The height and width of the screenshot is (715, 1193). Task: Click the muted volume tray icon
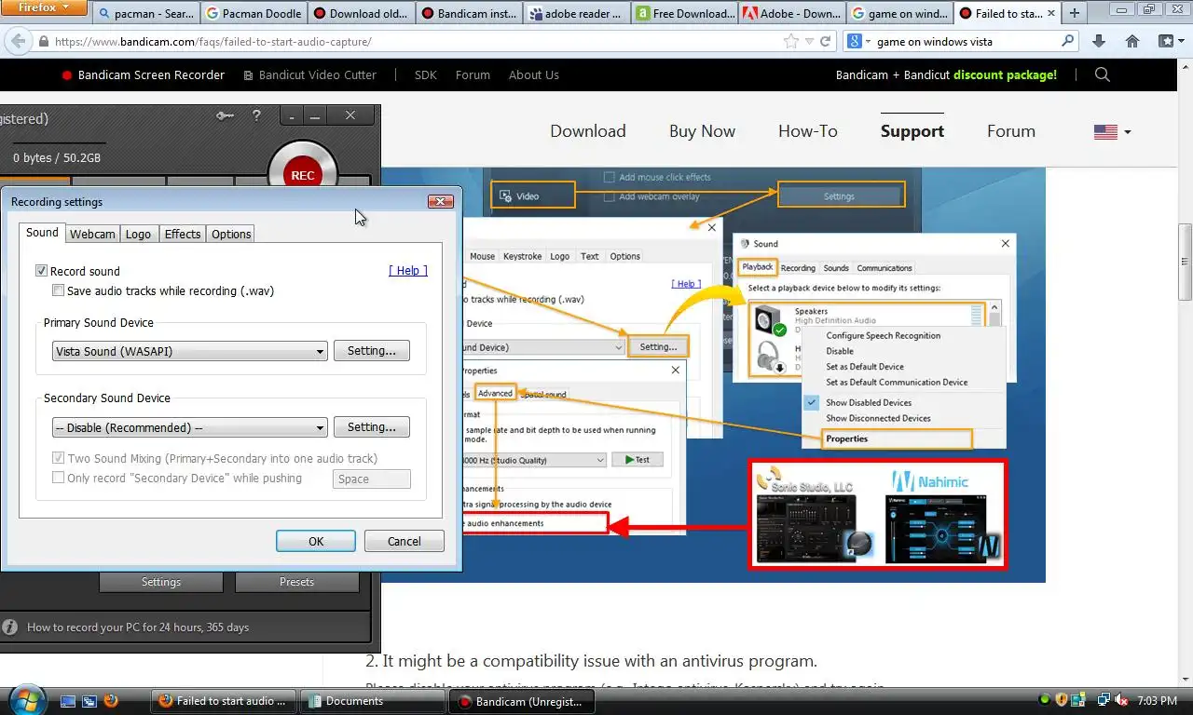1121,700
